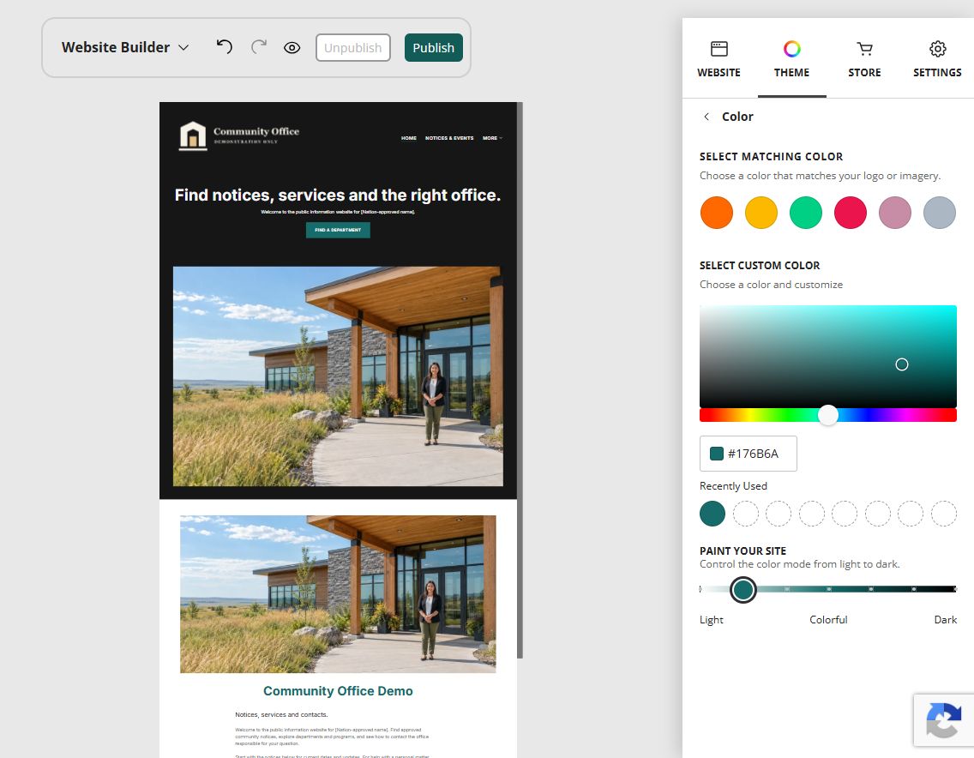Click the Find a Department button

click(x=338, y=230)
